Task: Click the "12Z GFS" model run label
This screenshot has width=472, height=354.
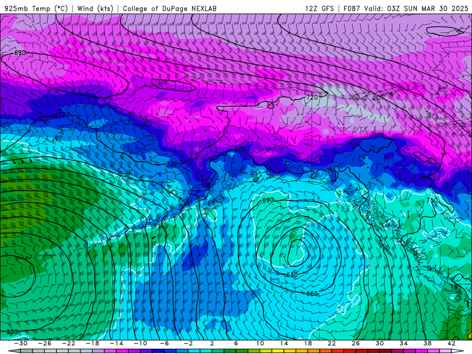Action: 319,8
